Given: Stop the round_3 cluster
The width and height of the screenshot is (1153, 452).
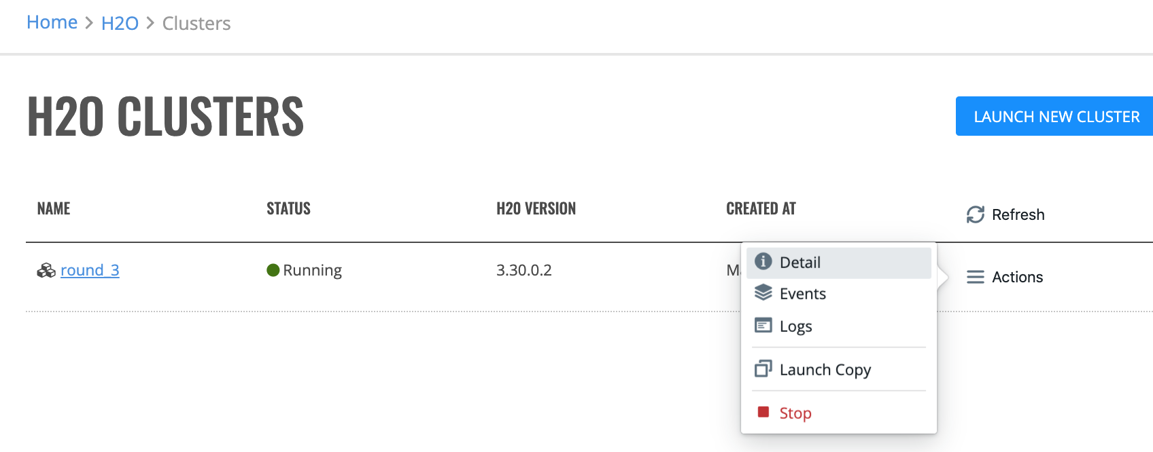Looking at the screenshot, I should click(x=839, y=413).
